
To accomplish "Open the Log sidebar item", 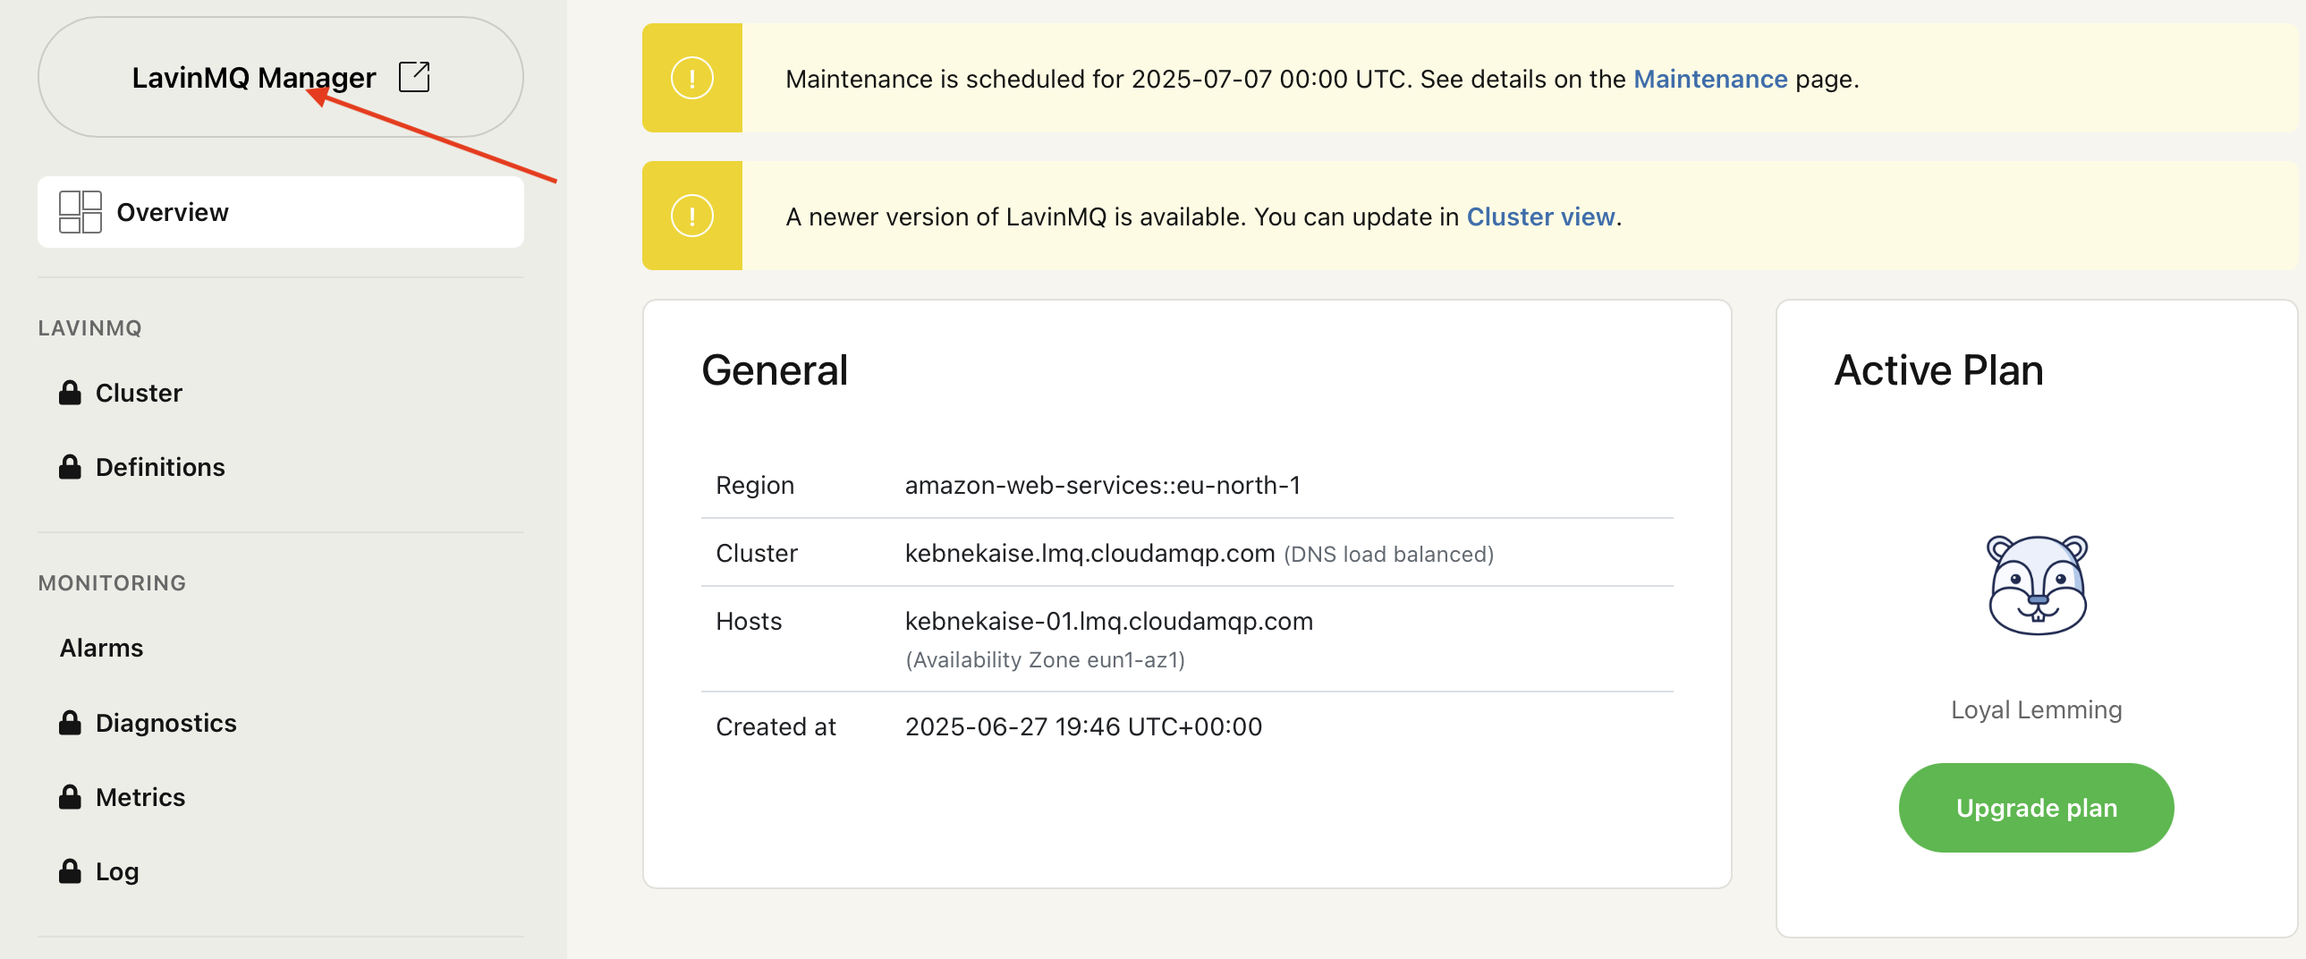I will point(117,871).
